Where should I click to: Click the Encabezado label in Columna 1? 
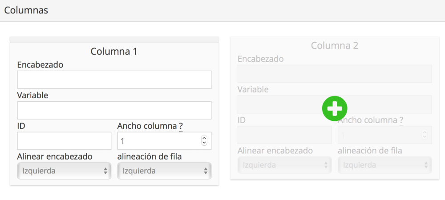click(x=40, y=65)
